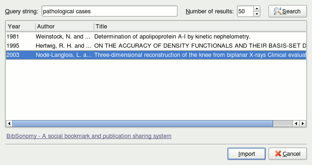The image size is (312, 165).
Task: Click empty scrollbar track right of thumb
Action: pyautogui.click(x=283, y=124)
